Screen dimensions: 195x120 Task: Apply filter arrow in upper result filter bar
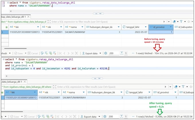(164, 21)
